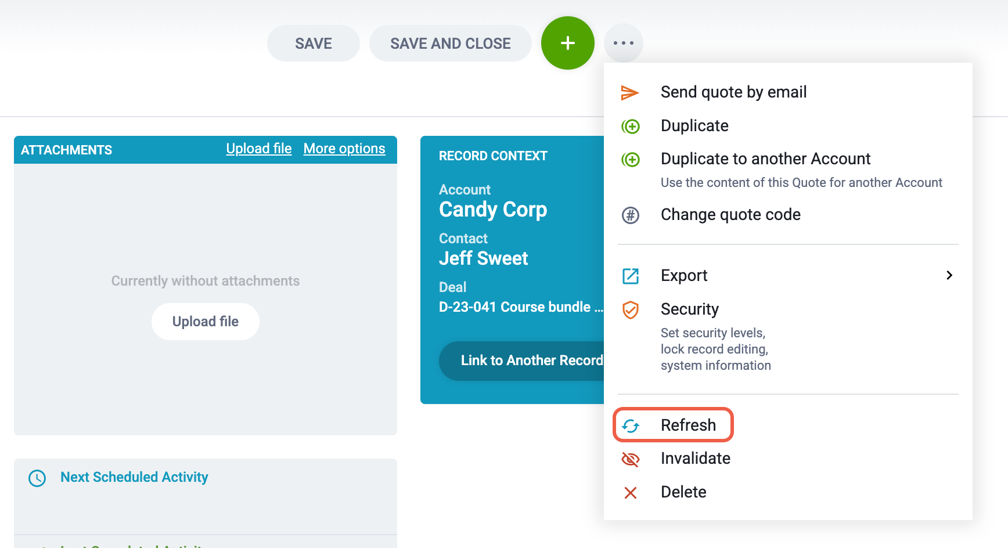Open contact Jeff Sweet
The width and height of the screenshot is (1008, 548).
pos(483,258)
